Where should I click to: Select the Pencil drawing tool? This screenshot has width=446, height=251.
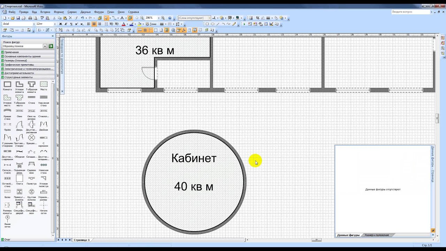click(234, 24)
